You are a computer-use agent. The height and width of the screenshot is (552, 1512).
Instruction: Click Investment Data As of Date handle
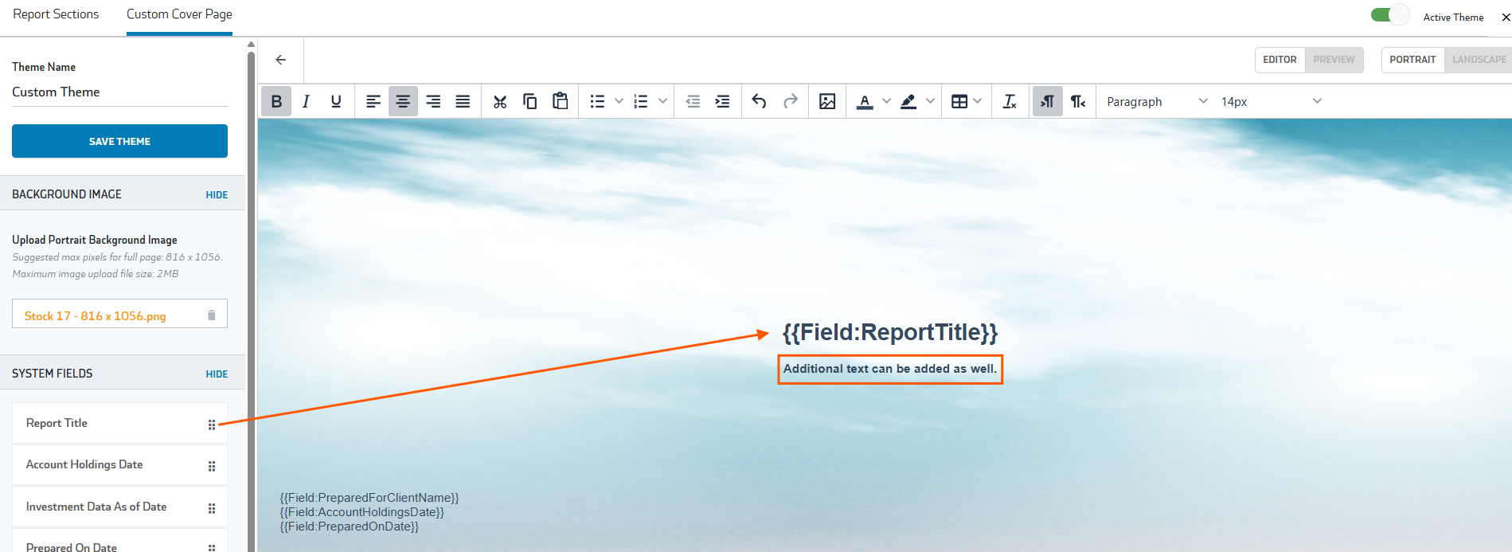212,508
